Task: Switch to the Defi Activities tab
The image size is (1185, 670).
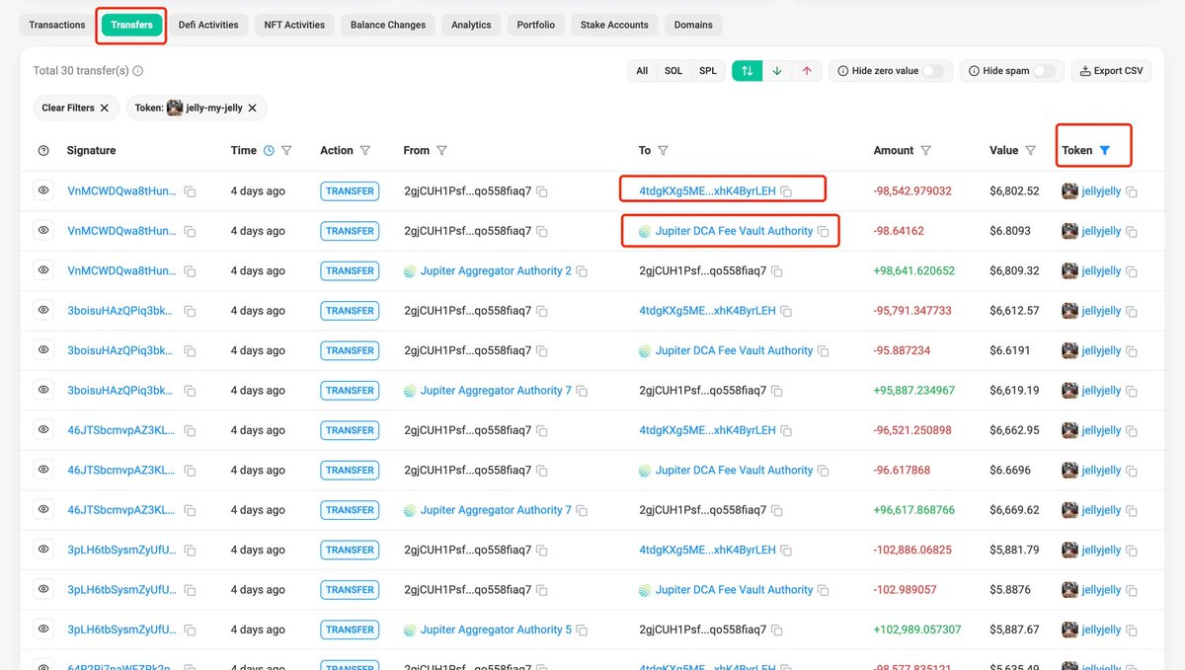Action: pyautogui.click(x=208, y=25)
